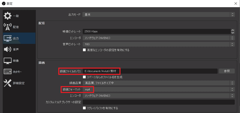The width and height of the screenshot is (240, 113).
Task: Click the 配信 section heading
Action: pos(41,23)
